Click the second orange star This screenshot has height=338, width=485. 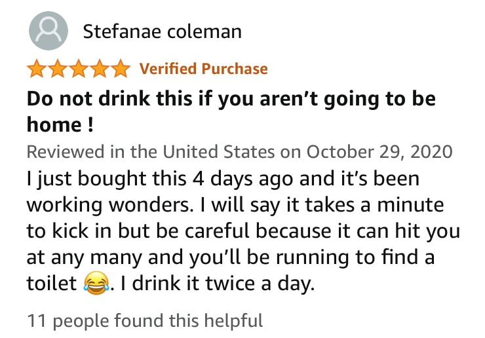click(58, 68)
